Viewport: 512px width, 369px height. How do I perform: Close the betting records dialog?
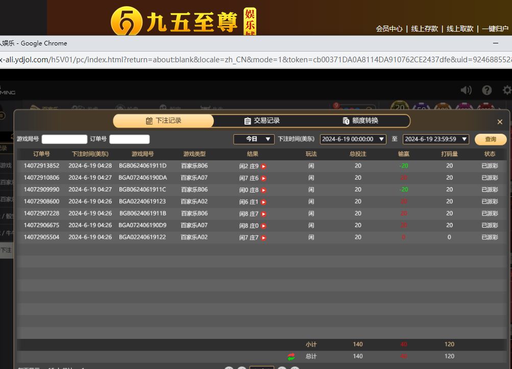tap(500, 122)
